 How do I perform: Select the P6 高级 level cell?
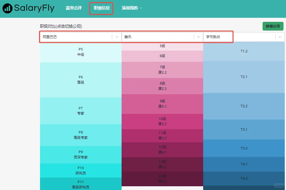(x=81, y=80)
